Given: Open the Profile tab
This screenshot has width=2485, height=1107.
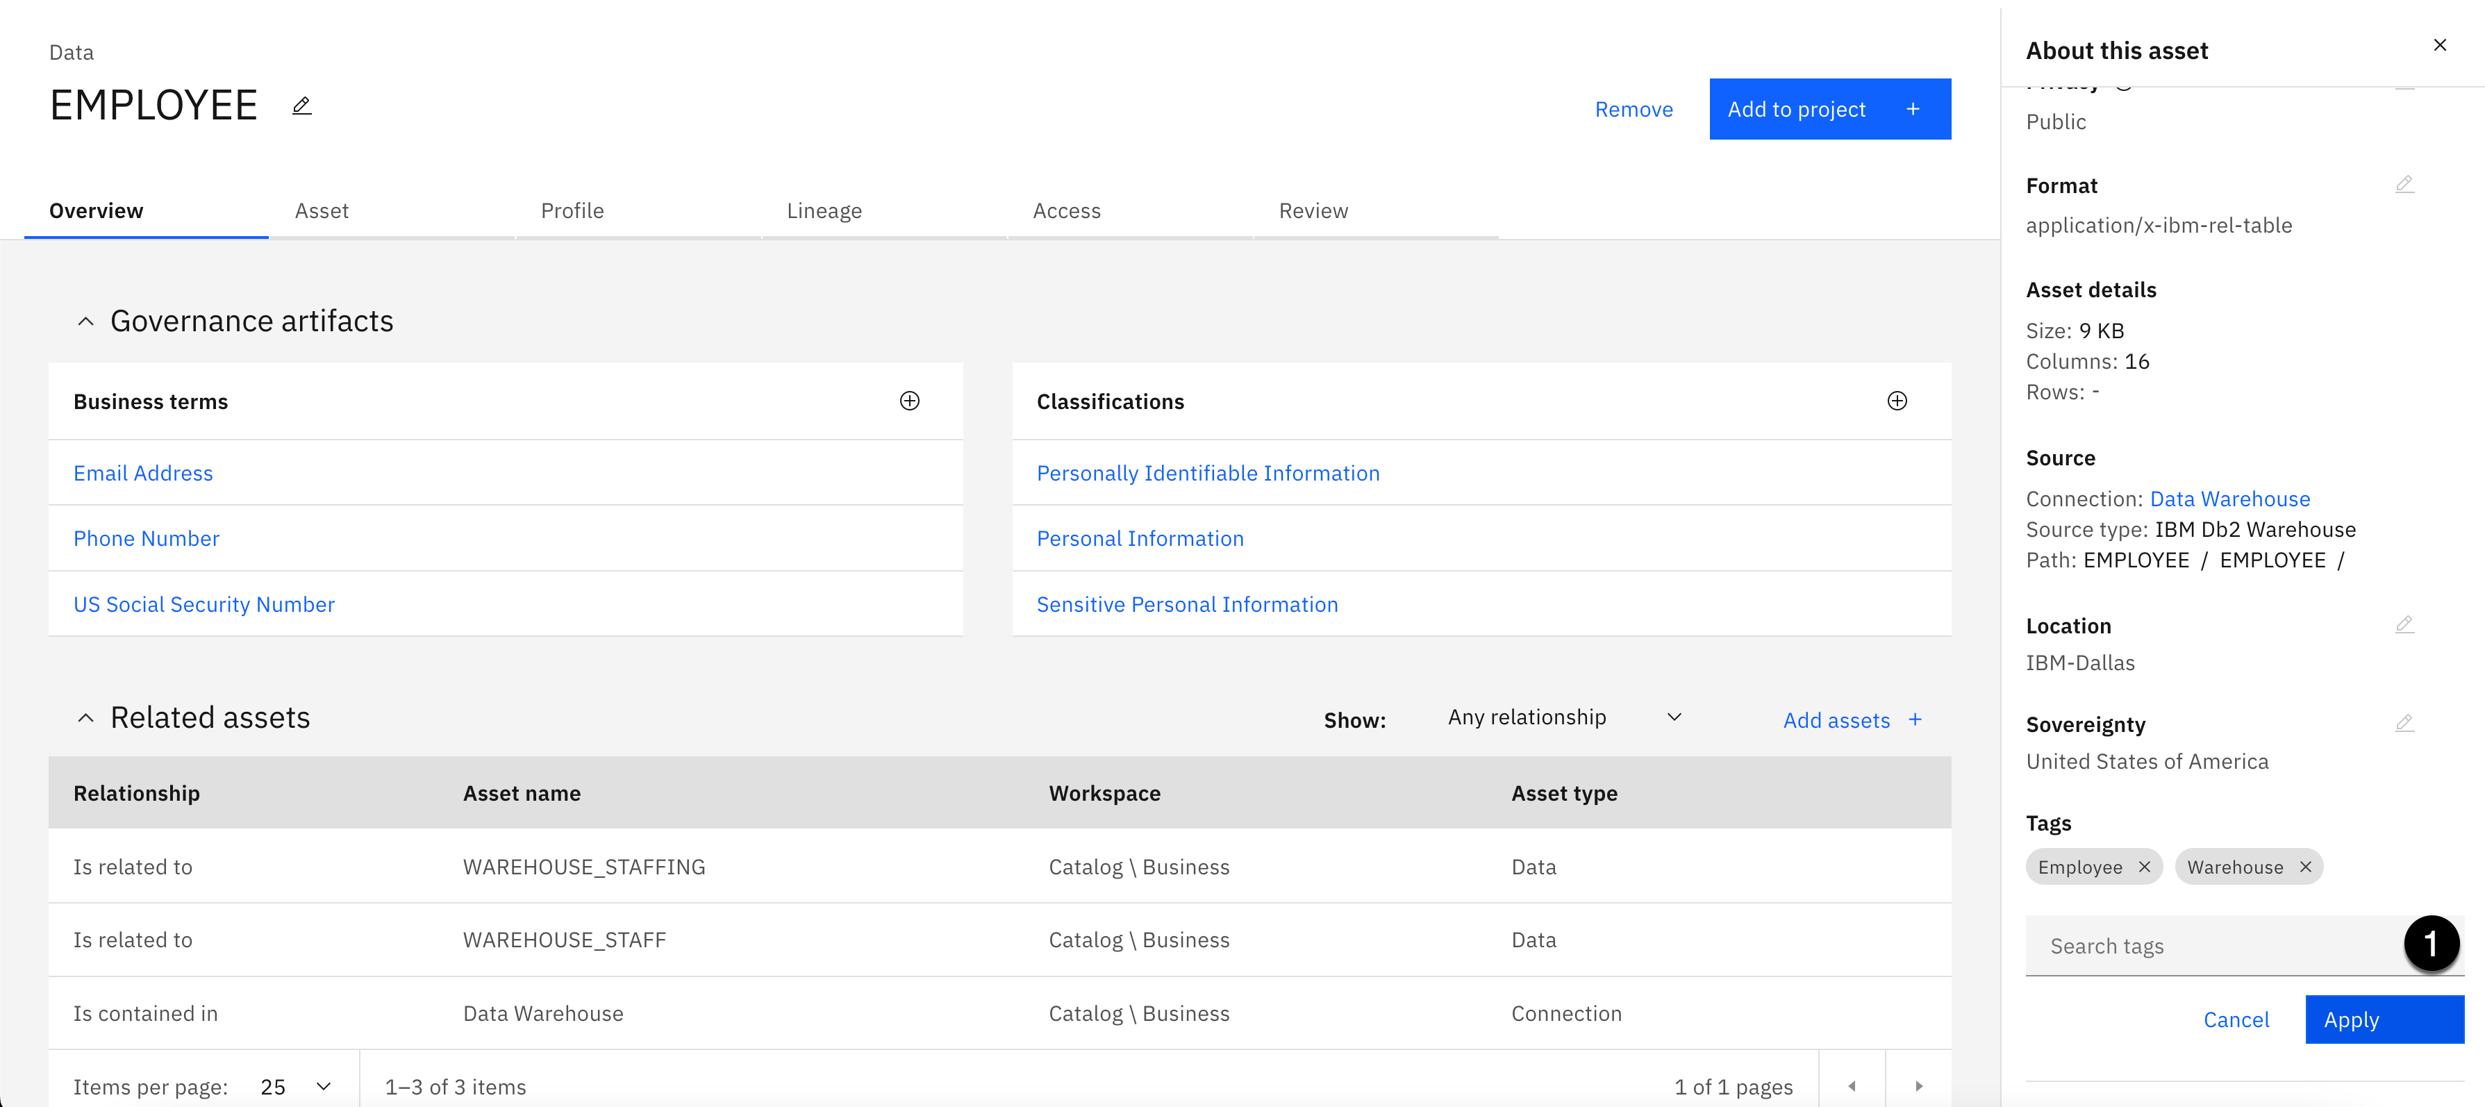Looking at the screenshot, I should pos(572,211).
